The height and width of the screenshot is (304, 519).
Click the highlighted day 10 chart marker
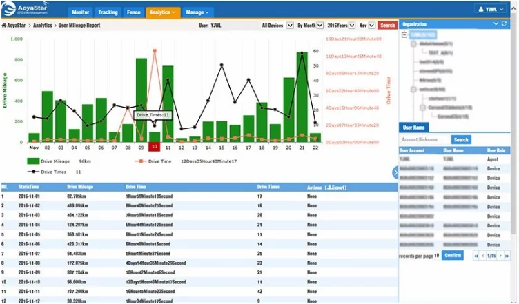pyautogui.click(x=154, y=146)
